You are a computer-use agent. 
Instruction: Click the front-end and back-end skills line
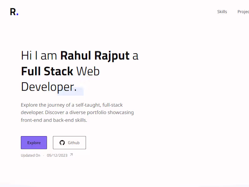pyautogui.click(x=54, y=120)
